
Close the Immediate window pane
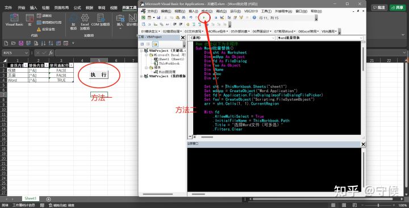point(363,144)
